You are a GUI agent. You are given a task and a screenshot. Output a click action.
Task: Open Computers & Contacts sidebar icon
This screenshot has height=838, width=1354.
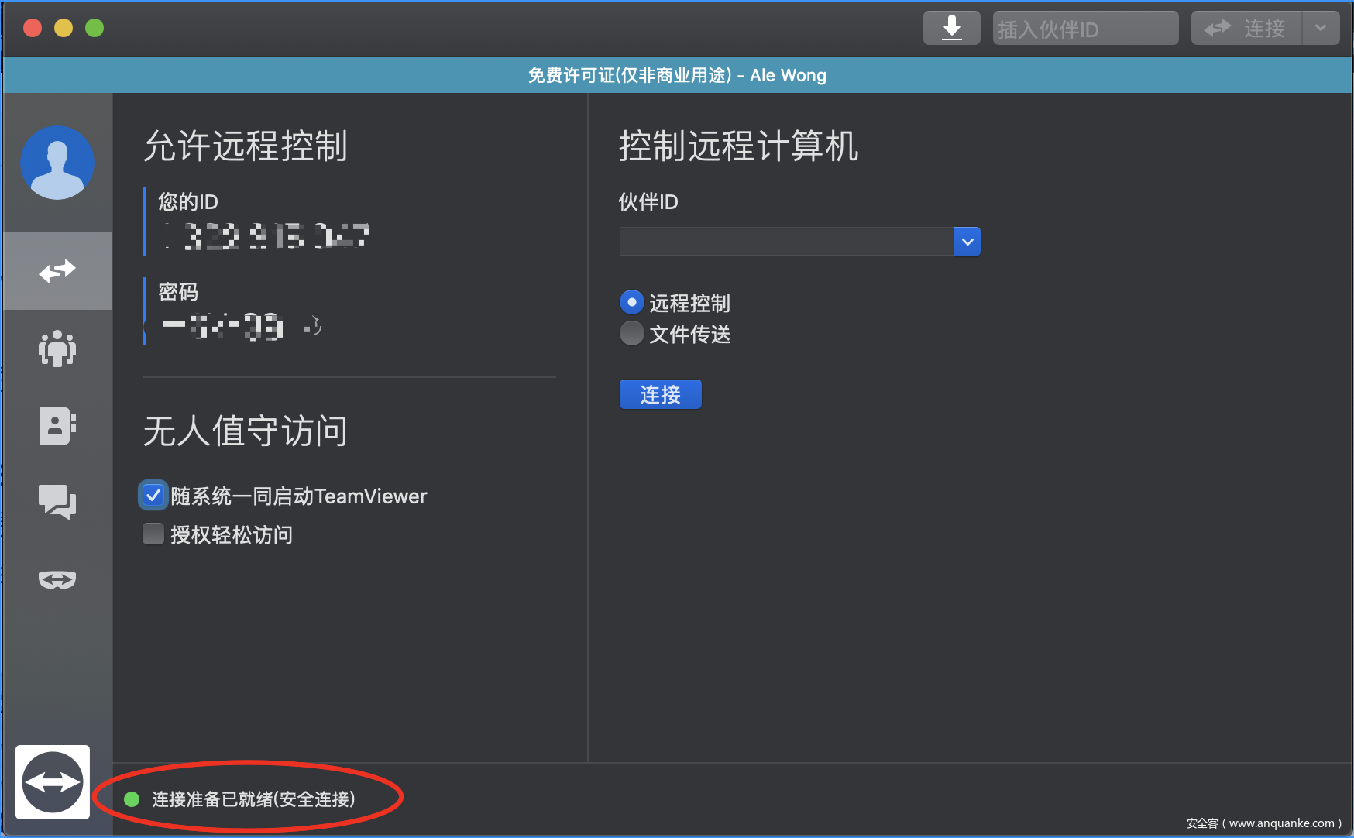coord(57,425)
